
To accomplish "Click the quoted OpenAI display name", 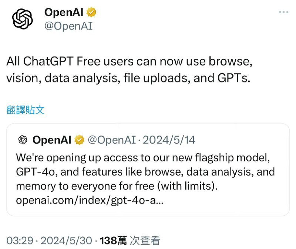I will click(51, 140).
